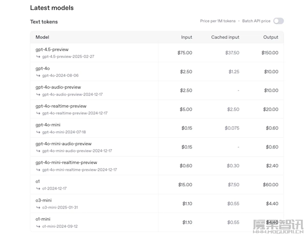Select the o3-mini-2025-01-31 snapshot name
This screenshot has height=236, width=306.
click(x=60, y=208)
